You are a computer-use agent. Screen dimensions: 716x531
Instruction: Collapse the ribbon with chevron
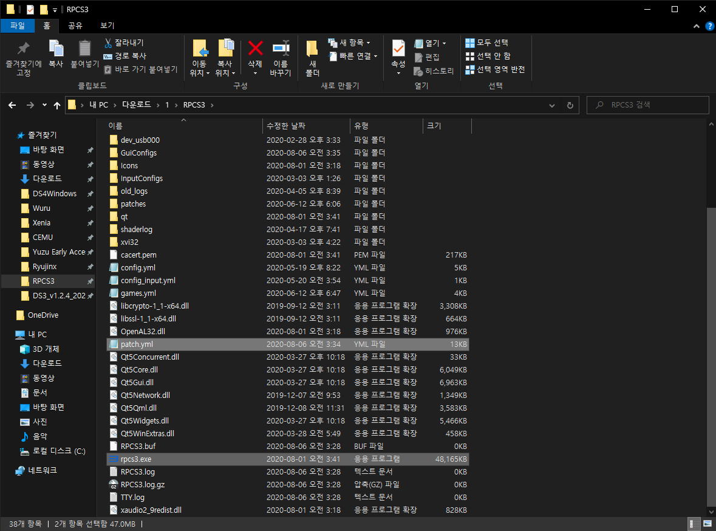click(697, 26)
